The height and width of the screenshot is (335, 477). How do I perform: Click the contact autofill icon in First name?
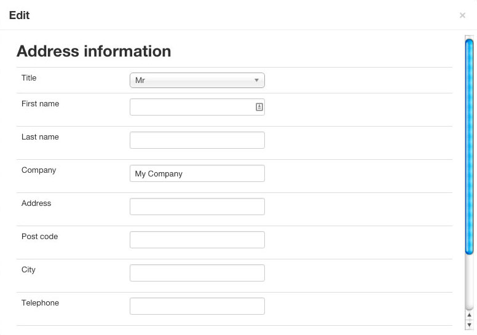[259, 107]
